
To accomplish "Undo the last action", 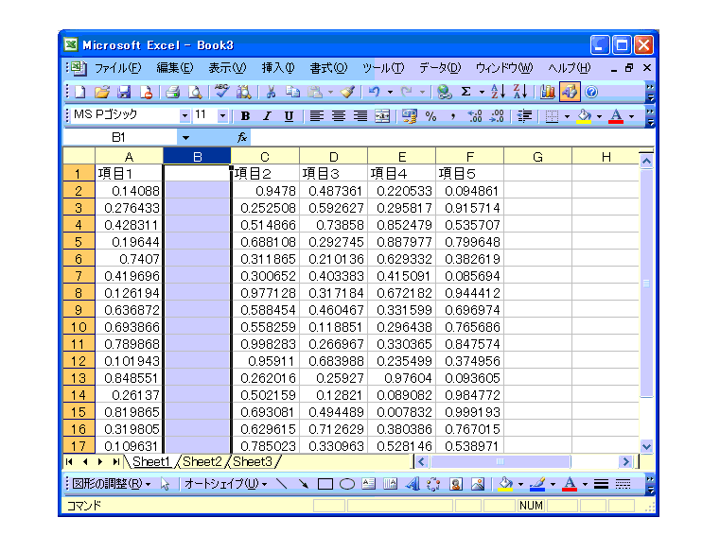I will 375,93.
